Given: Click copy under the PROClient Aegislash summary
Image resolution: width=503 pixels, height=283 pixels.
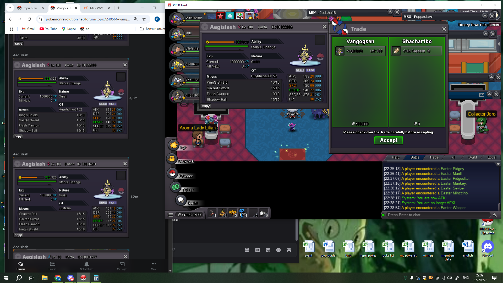Looking at the screenshot, I should [206, 106].
